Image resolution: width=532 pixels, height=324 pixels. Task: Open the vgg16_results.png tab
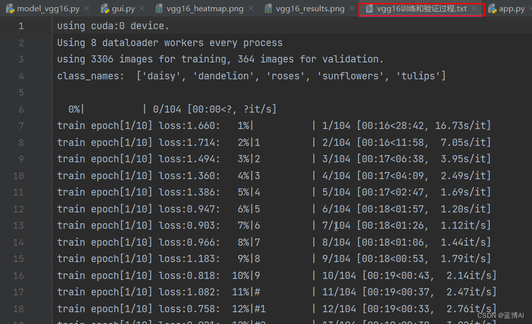tap(310, 9)
